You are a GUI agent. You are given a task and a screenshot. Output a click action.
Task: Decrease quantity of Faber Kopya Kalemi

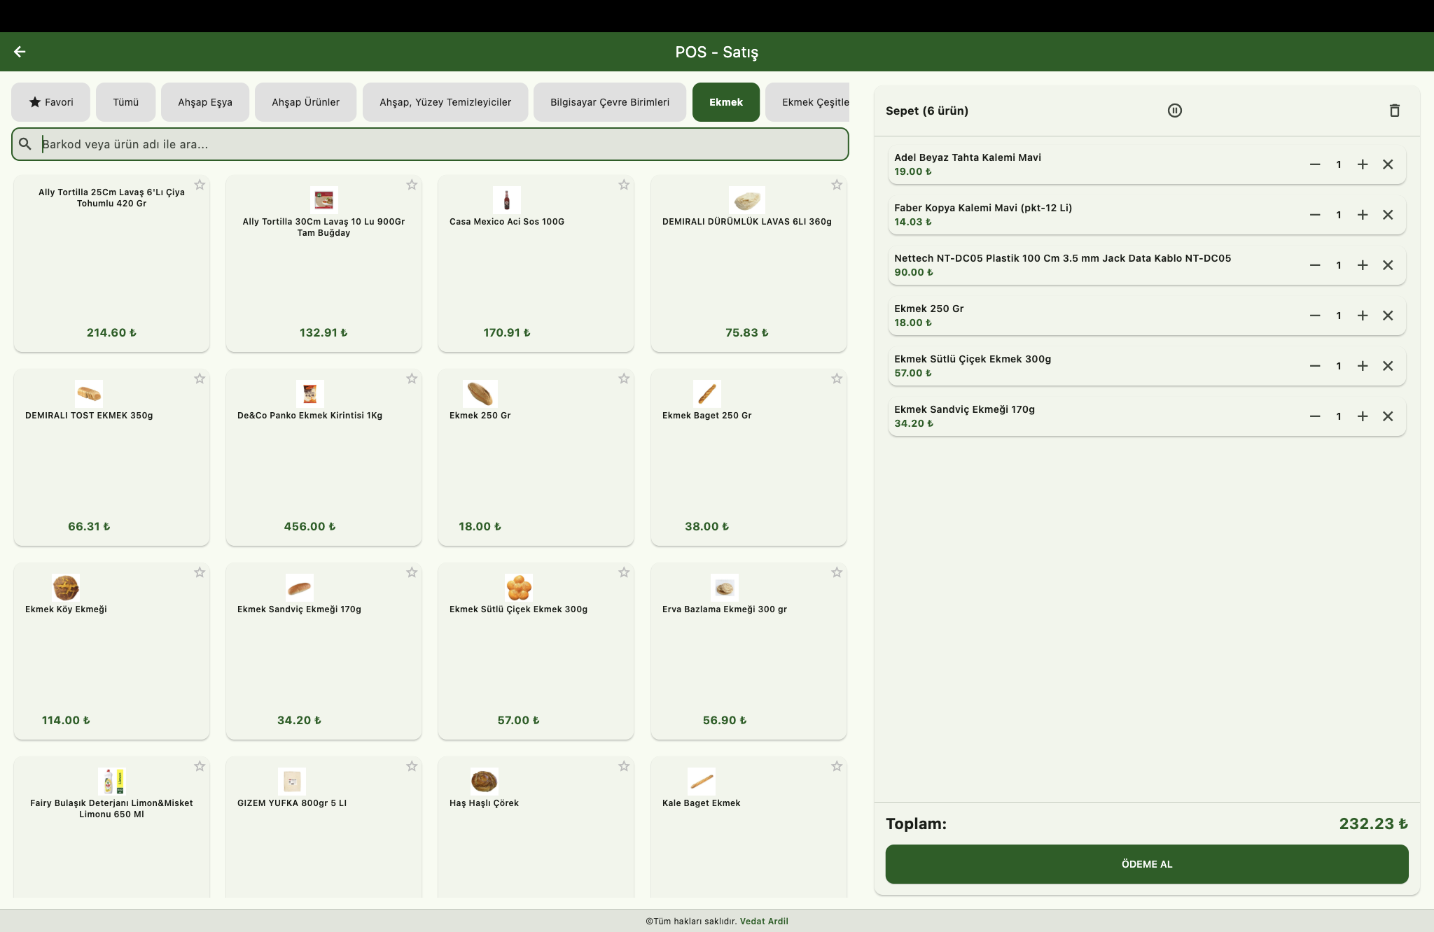(x=1314, y=215)
